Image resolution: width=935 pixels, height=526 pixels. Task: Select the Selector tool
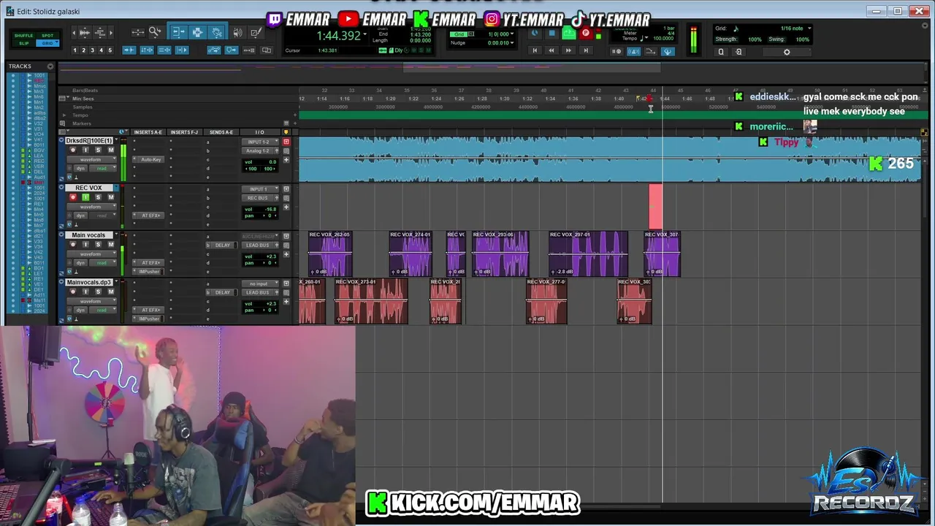[197, 32]
